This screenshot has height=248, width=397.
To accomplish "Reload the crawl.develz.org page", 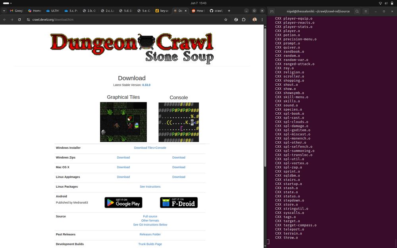I will (x=19, y=19).
